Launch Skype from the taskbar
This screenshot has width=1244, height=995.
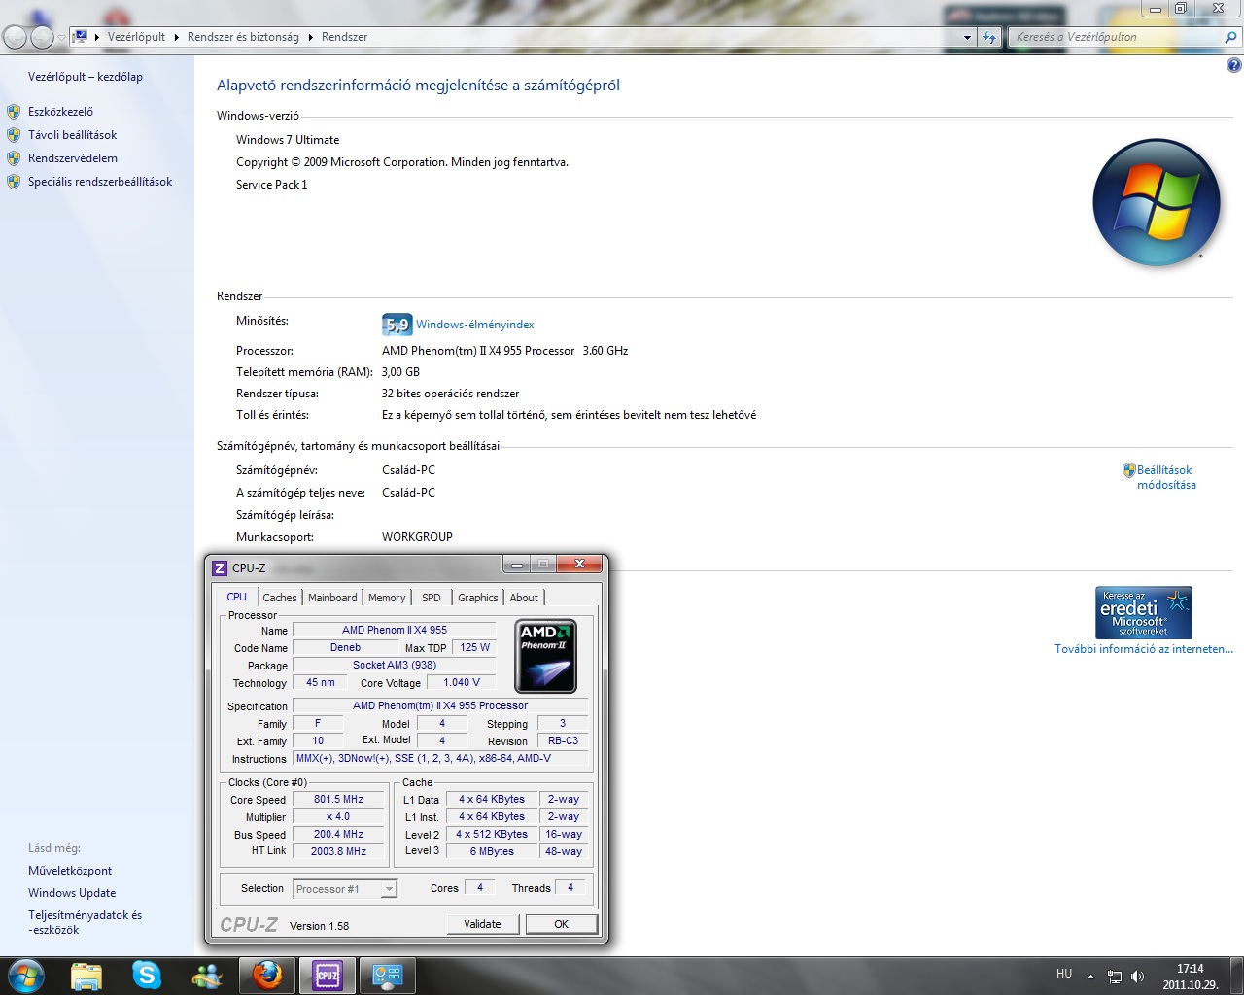click(x=147, y=976)
